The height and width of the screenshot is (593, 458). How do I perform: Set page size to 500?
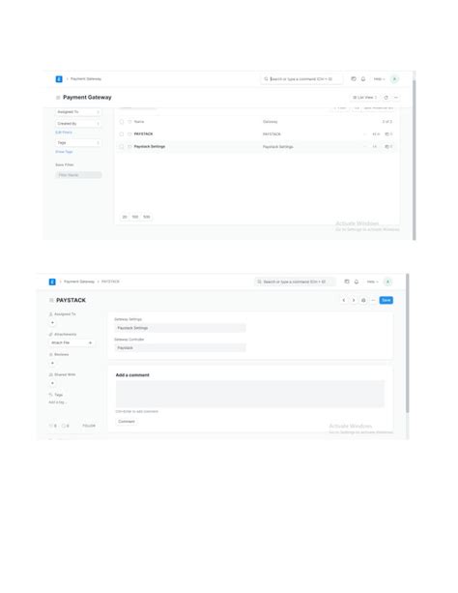pyautogui.click(x=147, y=217)
